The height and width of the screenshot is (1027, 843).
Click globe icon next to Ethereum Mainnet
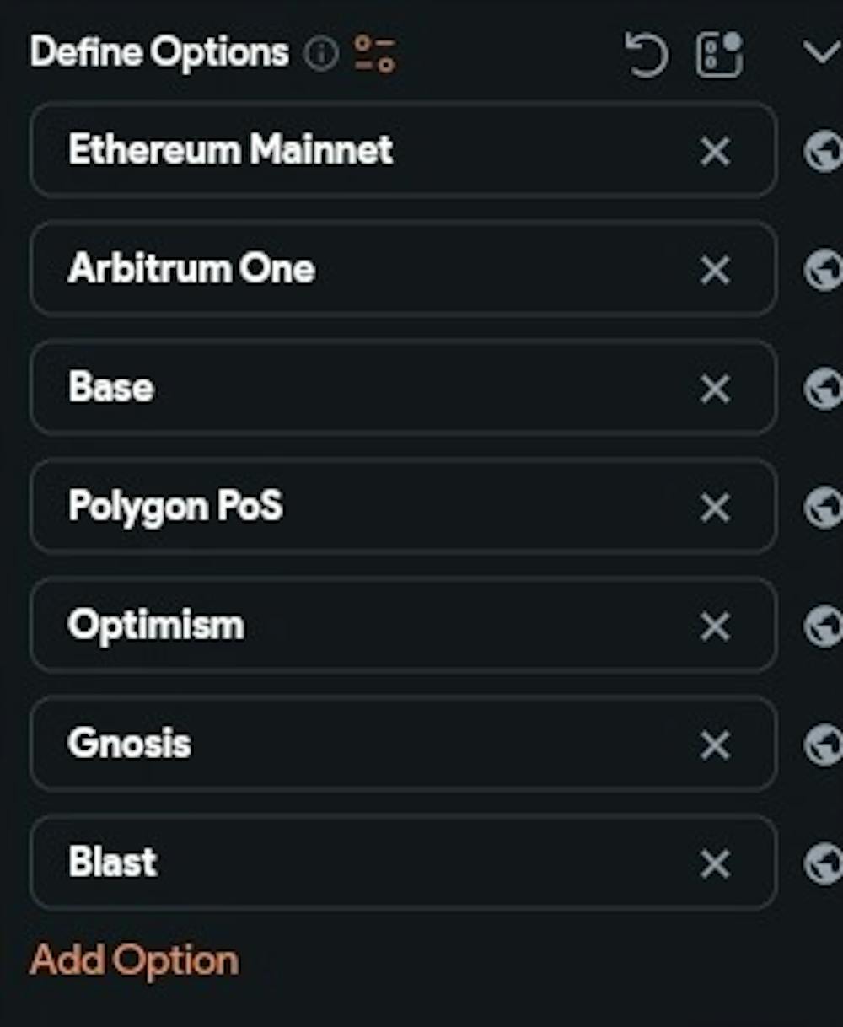pyautogui.click(x=823, y=152)
